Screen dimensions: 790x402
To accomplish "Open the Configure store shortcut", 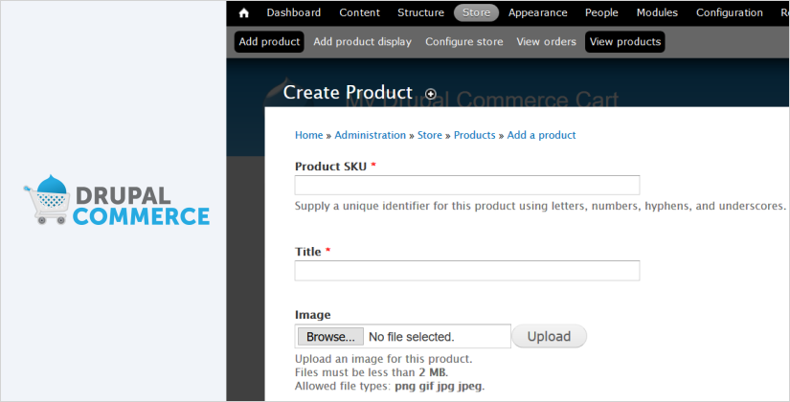I will tap(463, 42).
